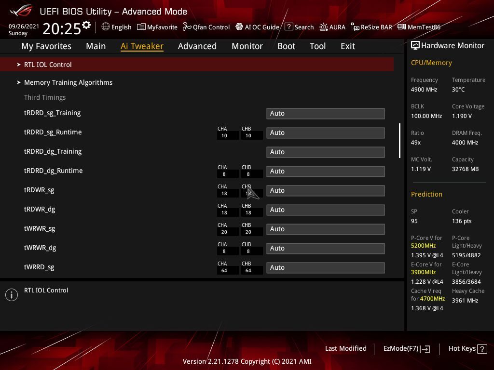Click the tRDRD_dg_Runtime CHB value 8
Screen dimensions: 494x370
coord(248,174)
